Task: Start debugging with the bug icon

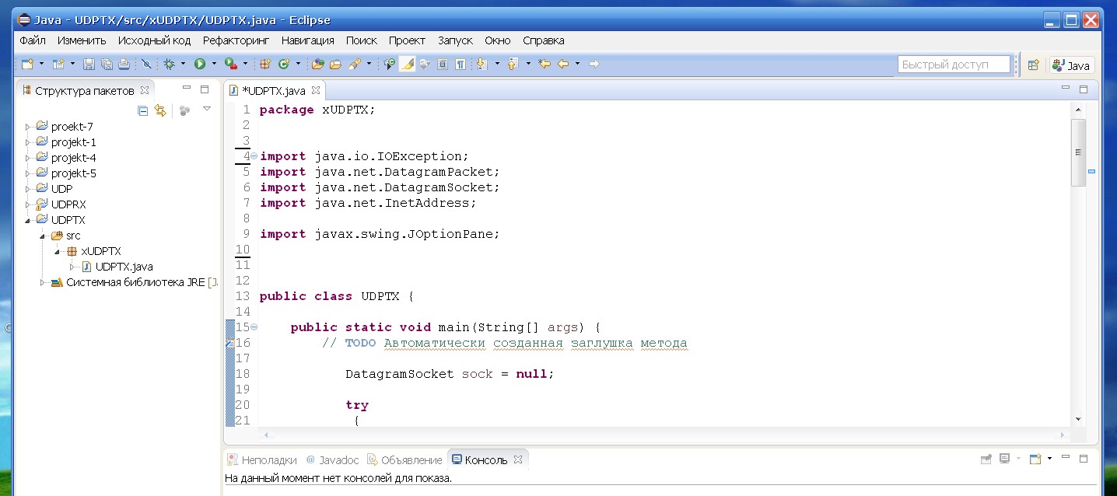Action: coord(169,65)
